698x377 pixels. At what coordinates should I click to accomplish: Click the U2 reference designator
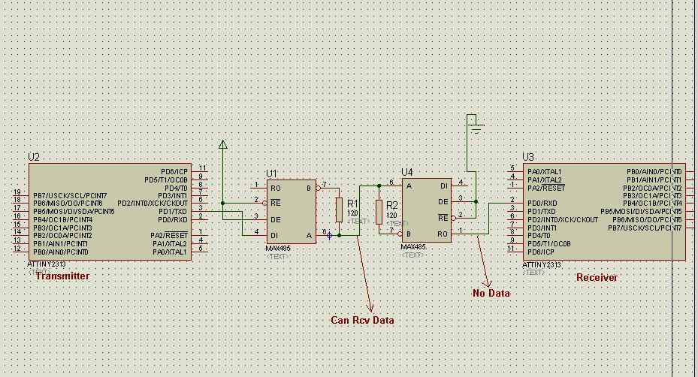(34, 157)
